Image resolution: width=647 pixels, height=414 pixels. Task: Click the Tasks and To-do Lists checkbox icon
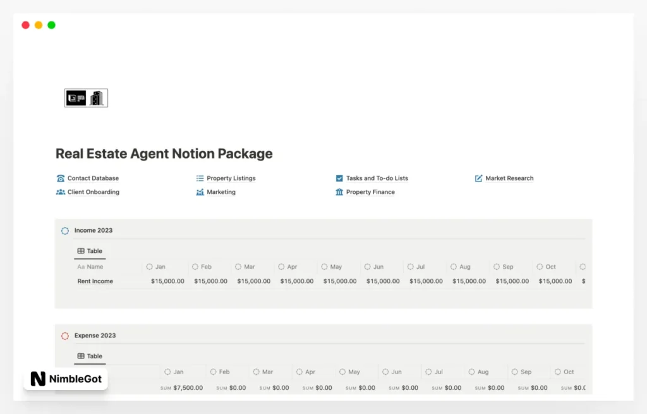pos(339,178)
